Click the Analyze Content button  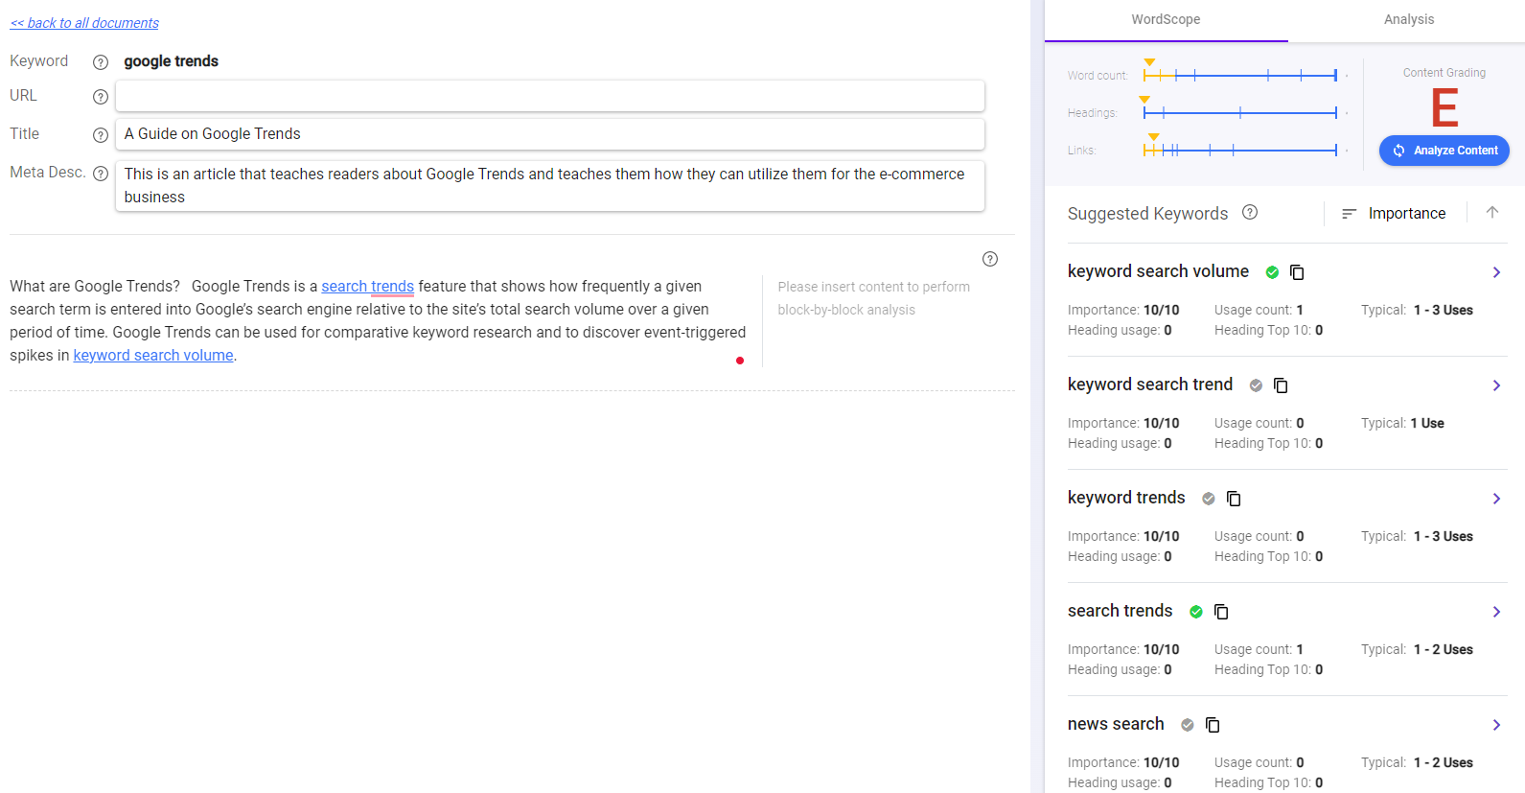pyautogui.click(x=1444, y=151)
